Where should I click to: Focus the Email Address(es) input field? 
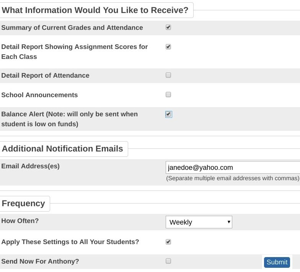pyautogui.click(x=233, y=168)
